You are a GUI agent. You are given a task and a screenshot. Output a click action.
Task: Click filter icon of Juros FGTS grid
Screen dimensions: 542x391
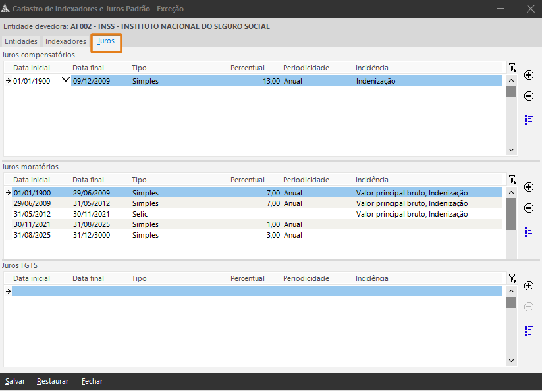click(512, 278)
